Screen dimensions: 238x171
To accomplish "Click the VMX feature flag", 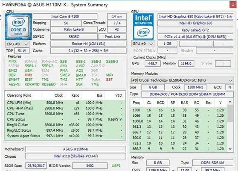I will point(29,75).
